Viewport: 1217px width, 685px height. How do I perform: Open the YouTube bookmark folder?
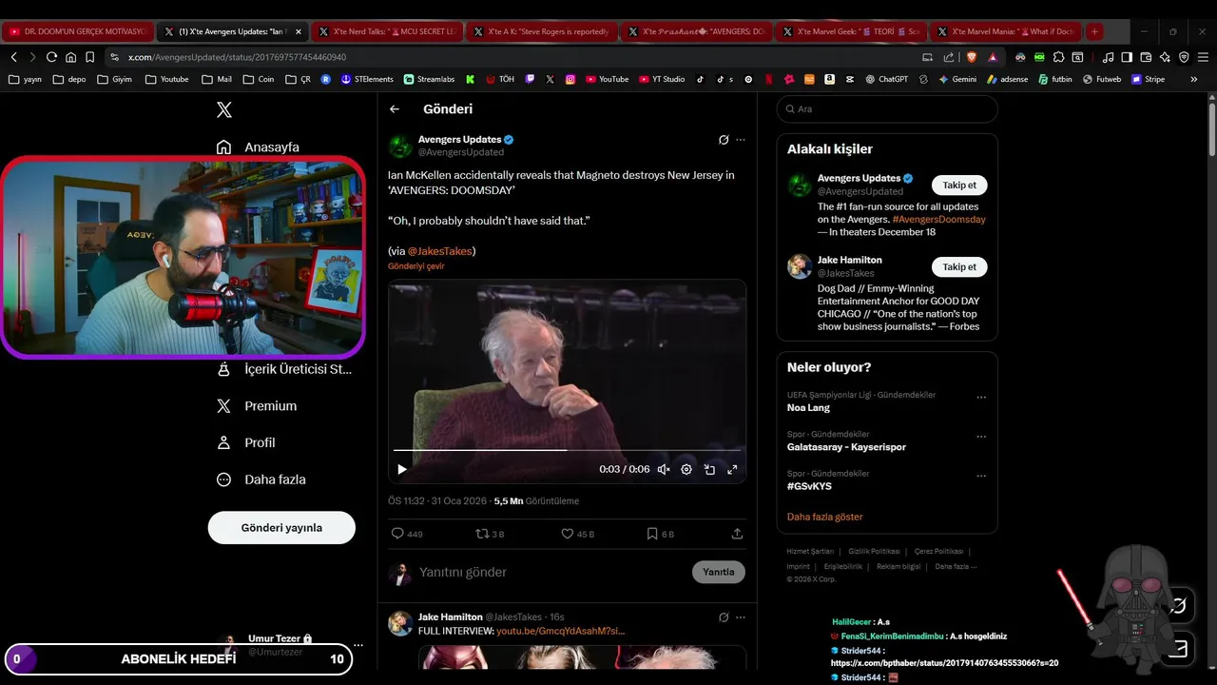coord(167,80)
